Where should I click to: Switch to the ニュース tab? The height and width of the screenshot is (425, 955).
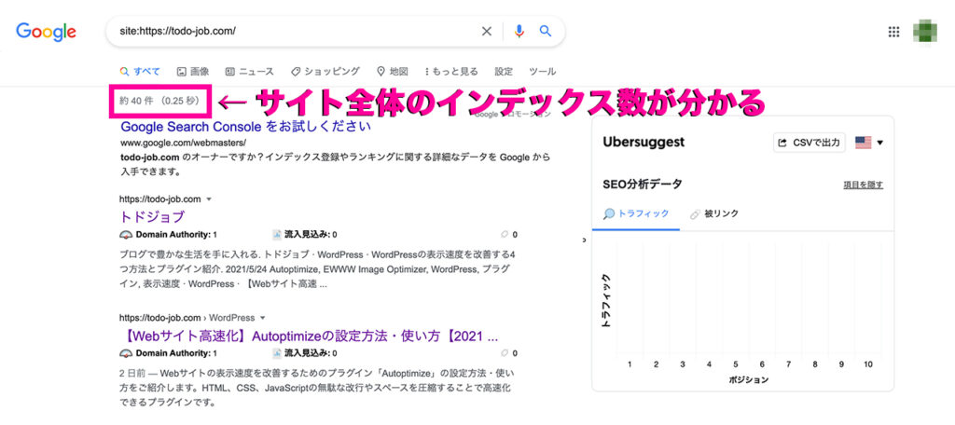click(250, 71)
